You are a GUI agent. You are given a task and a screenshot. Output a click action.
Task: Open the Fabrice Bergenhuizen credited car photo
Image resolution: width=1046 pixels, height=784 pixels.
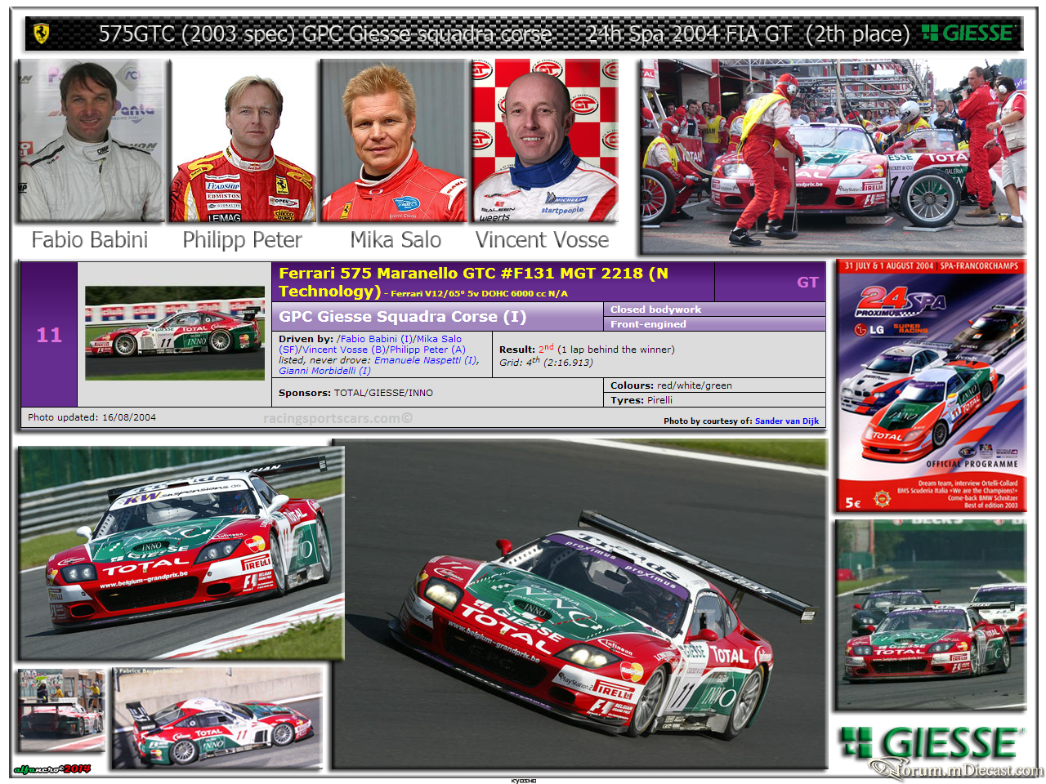[x=217, y=717]
